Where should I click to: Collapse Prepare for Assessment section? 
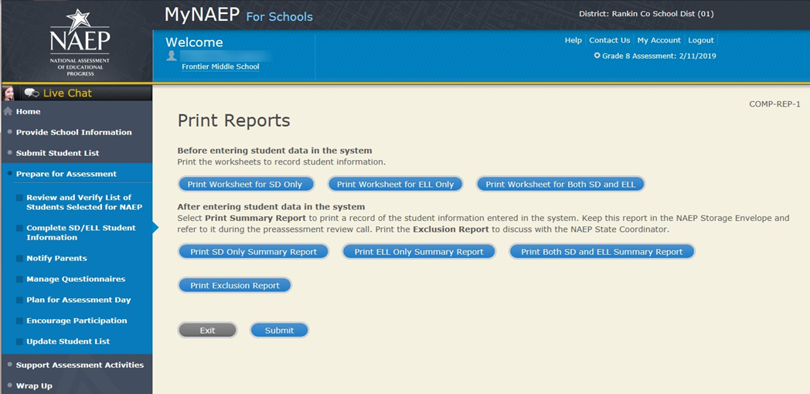[x=66, y=174]
